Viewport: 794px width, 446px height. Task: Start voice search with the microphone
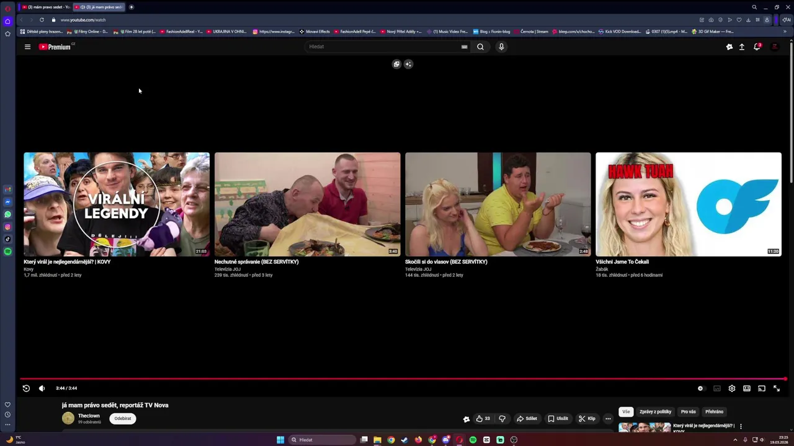(x=501, y=46)
